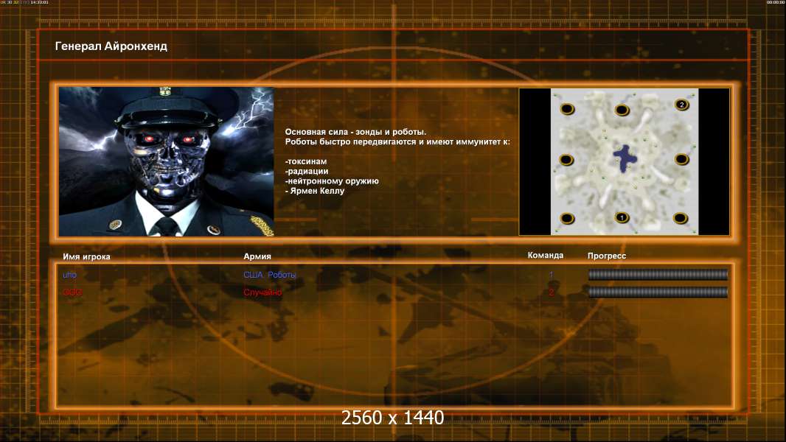Image resolution: width=786 pixels, height=442 pixels.
Task: Click red player's name in the Случайно row
Action: click(72, 292)
